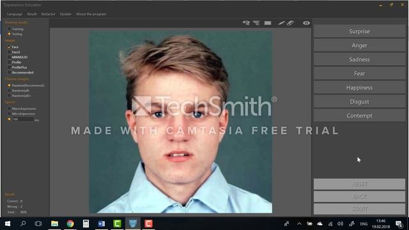This screenshot has height=230, width=409.
Task: Answer with the Happiness button
Action: (359, 88)
